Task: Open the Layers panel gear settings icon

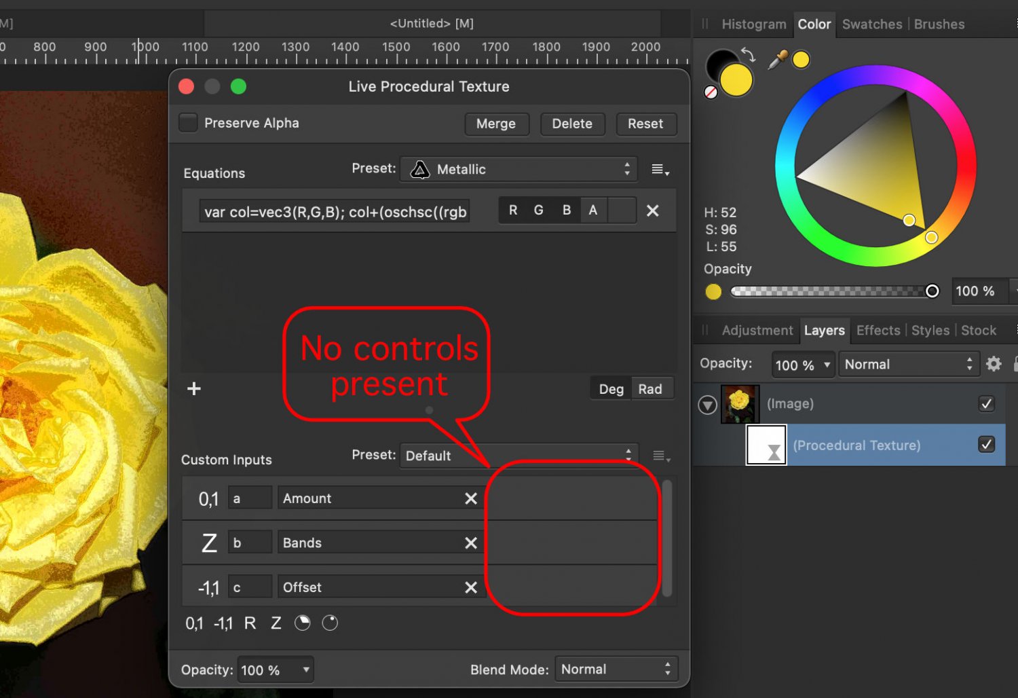Action: (994, 364)
